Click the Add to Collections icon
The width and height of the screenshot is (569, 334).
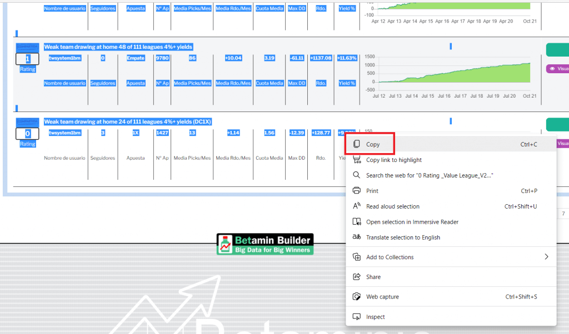tap(357, 257)
